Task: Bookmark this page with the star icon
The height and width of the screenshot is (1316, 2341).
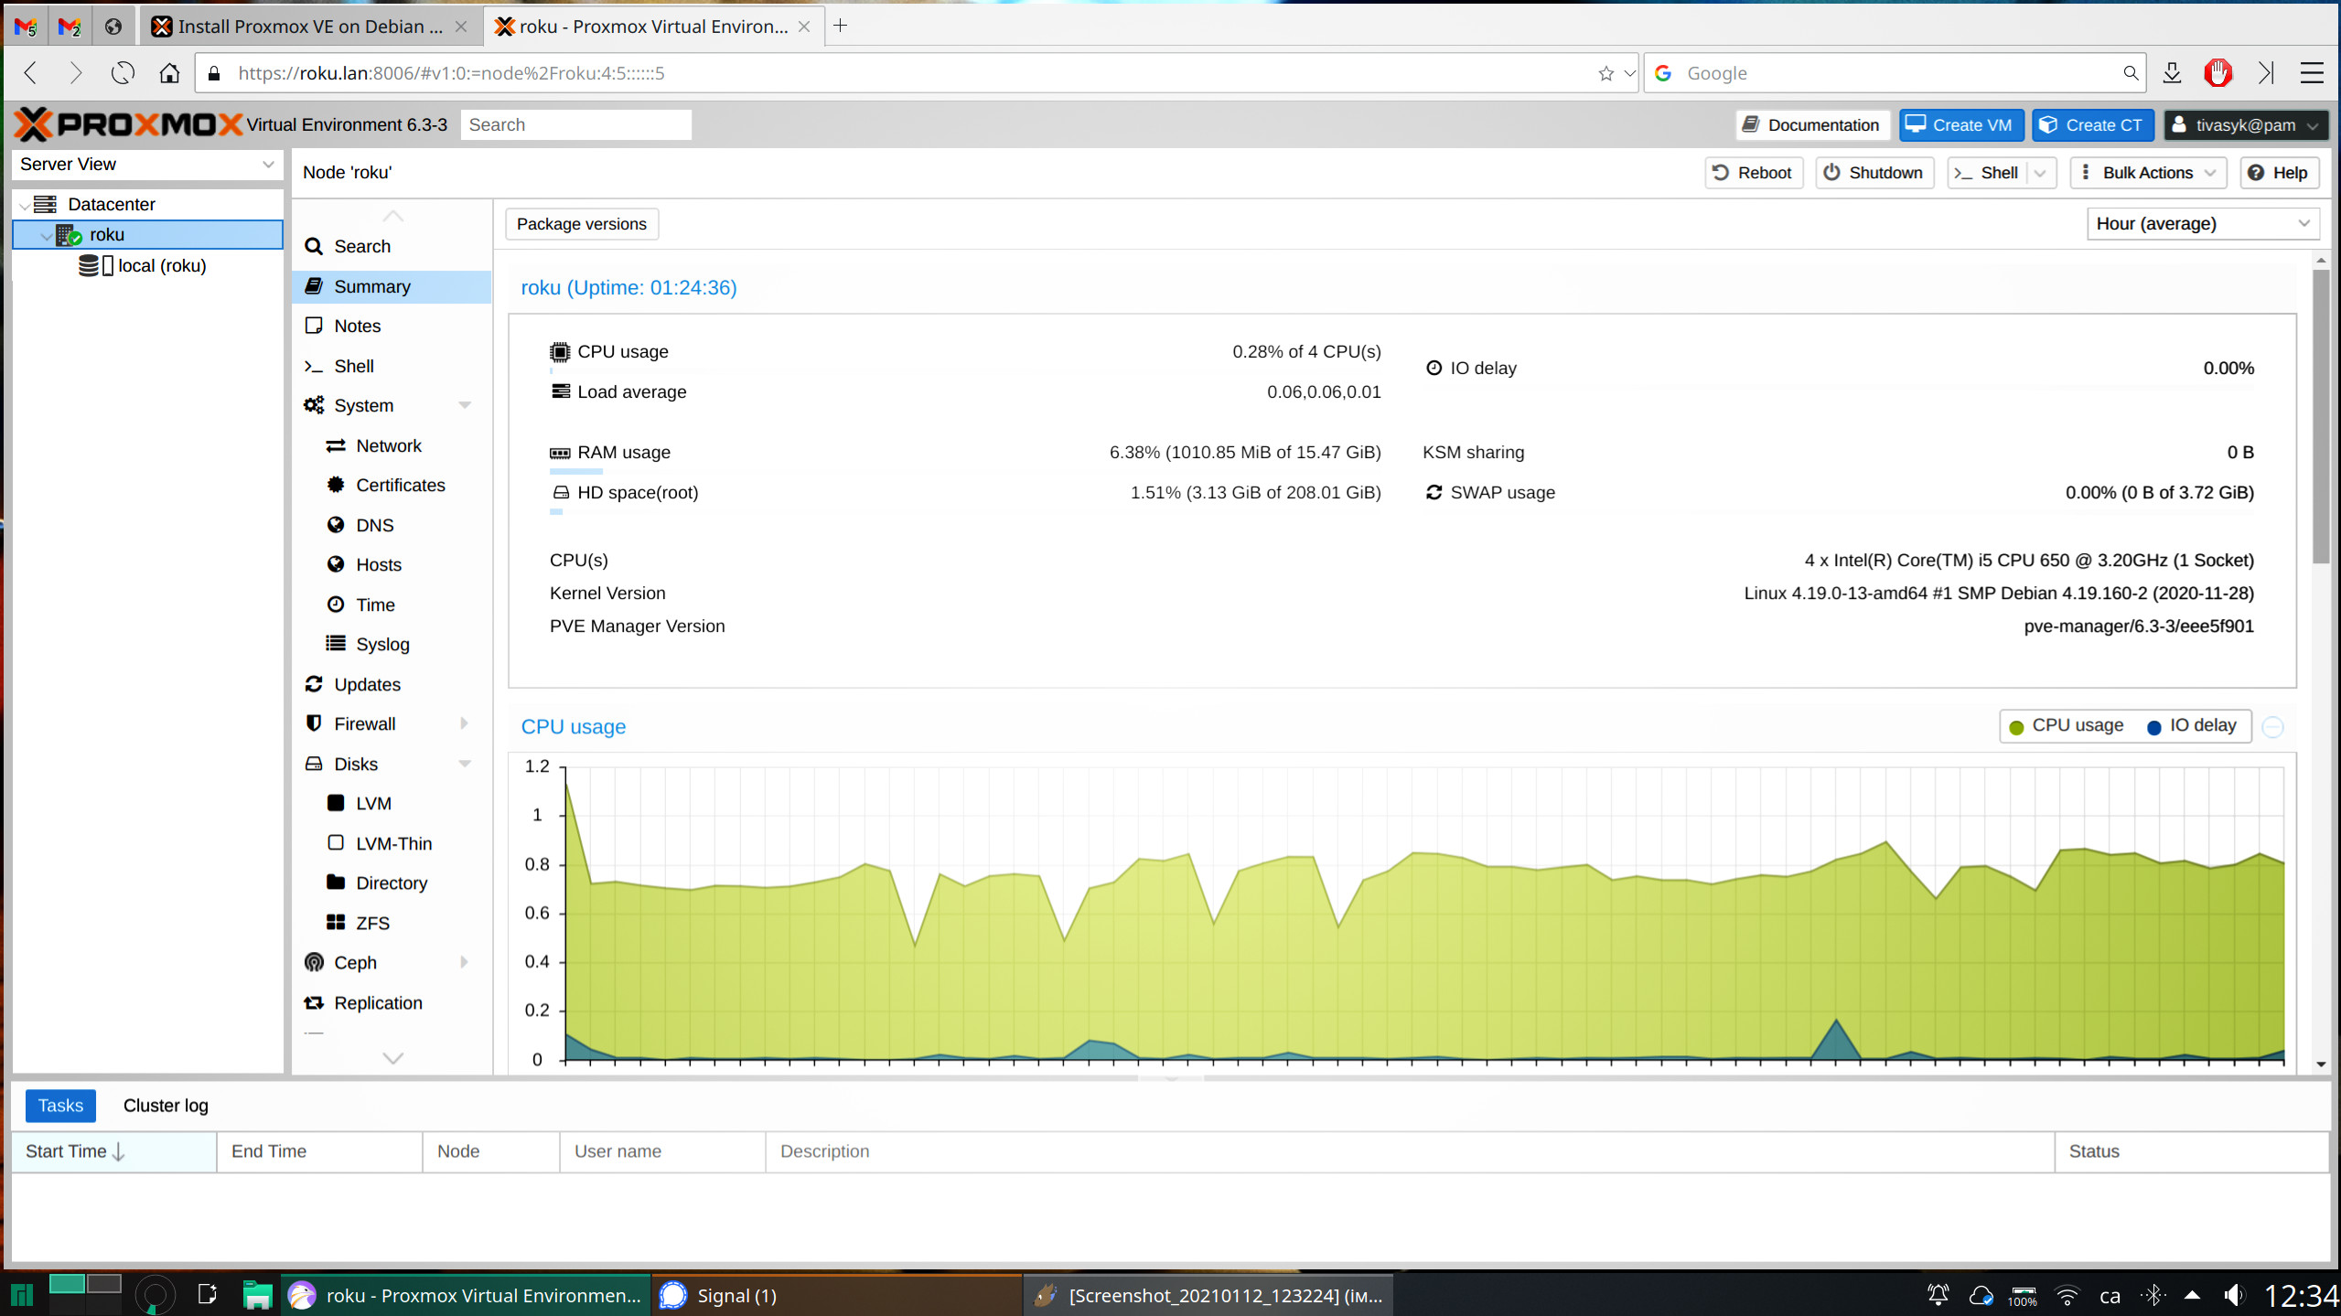Action: 1605,73
